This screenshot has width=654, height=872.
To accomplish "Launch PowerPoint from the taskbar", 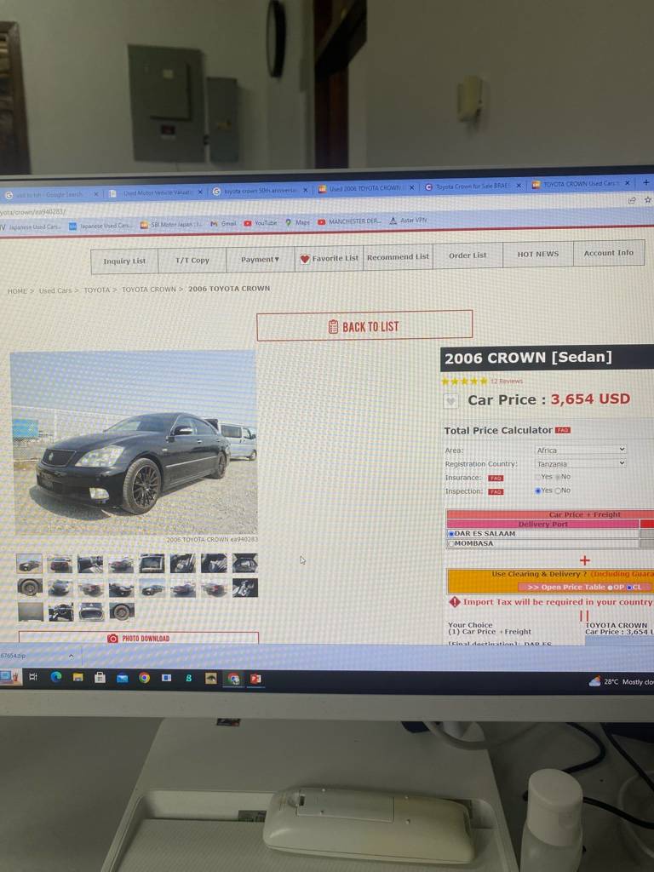I will [x=255, y=679].
